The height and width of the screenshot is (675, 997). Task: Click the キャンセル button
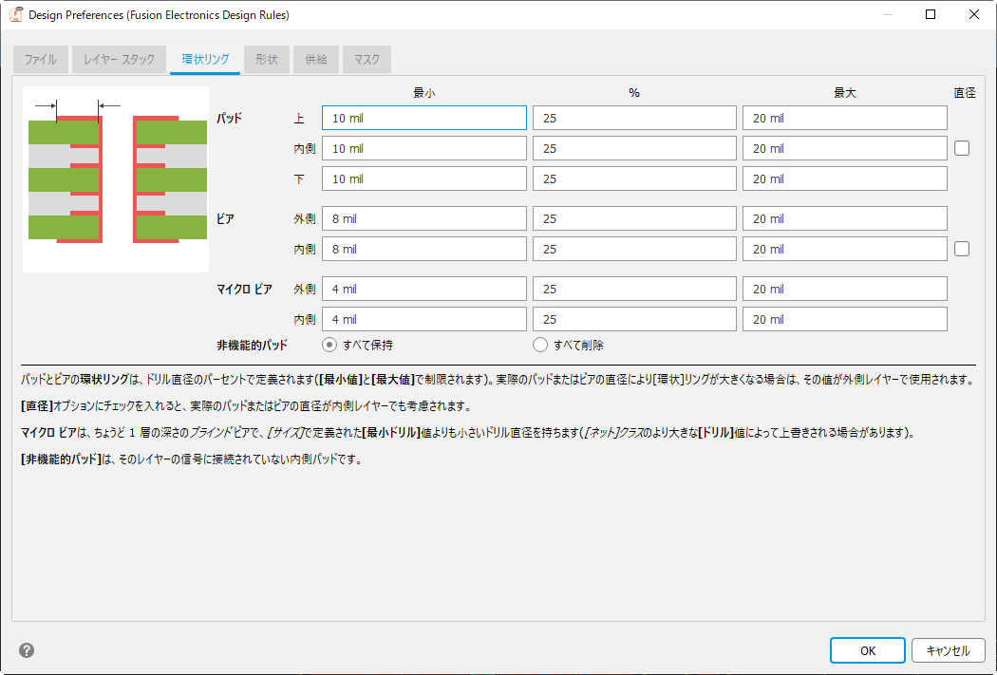tap(948, 650)
